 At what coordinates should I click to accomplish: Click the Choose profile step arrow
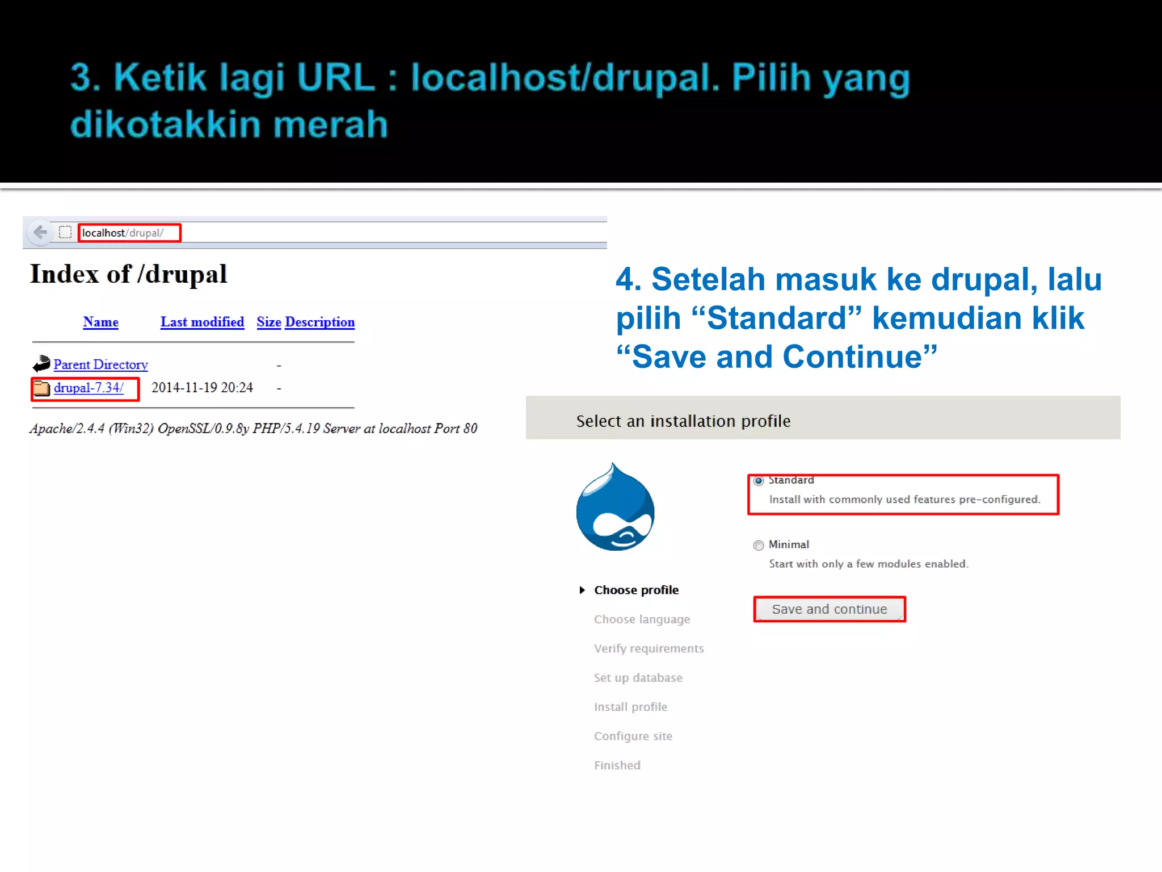pos(582,590)
